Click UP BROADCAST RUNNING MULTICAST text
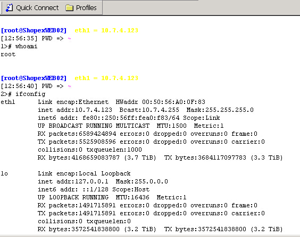Image resolution: width=300 pixels, height=237 pixels. [x=94, y=126]
